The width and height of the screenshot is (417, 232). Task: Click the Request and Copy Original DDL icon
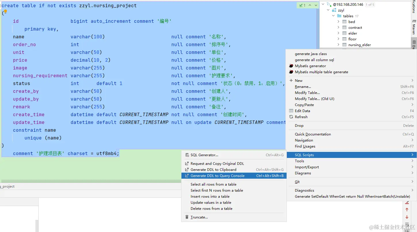(187, 164)
